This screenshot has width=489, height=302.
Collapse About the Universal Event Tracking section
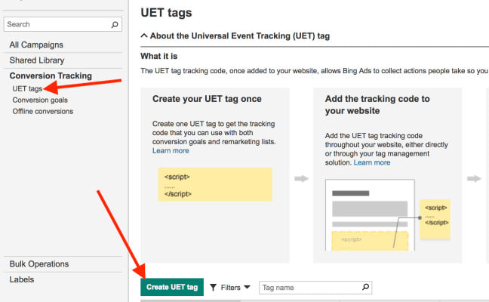(x=235, y=36)
